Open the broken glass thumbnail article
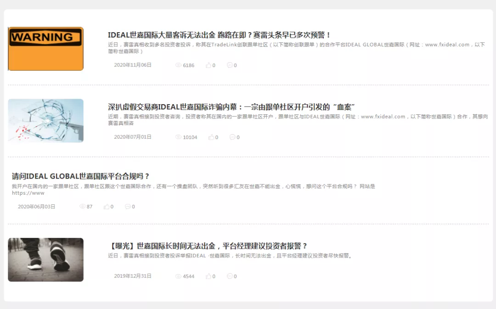This screenshot has width=496, height=309. (x=45, y=120)
